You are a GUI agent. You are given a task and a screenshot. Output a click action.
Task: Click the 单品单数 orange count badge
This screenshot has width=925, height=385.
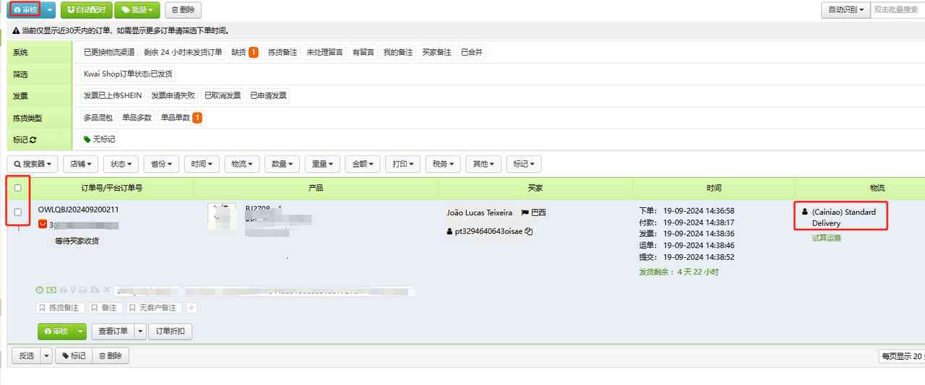point(197,118)
